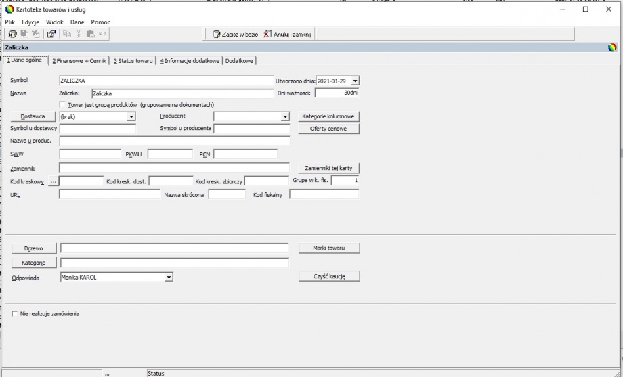The height and width of the screenshot is (377, 623).
Task: Click the URL input field
Action: click(109, 194)
